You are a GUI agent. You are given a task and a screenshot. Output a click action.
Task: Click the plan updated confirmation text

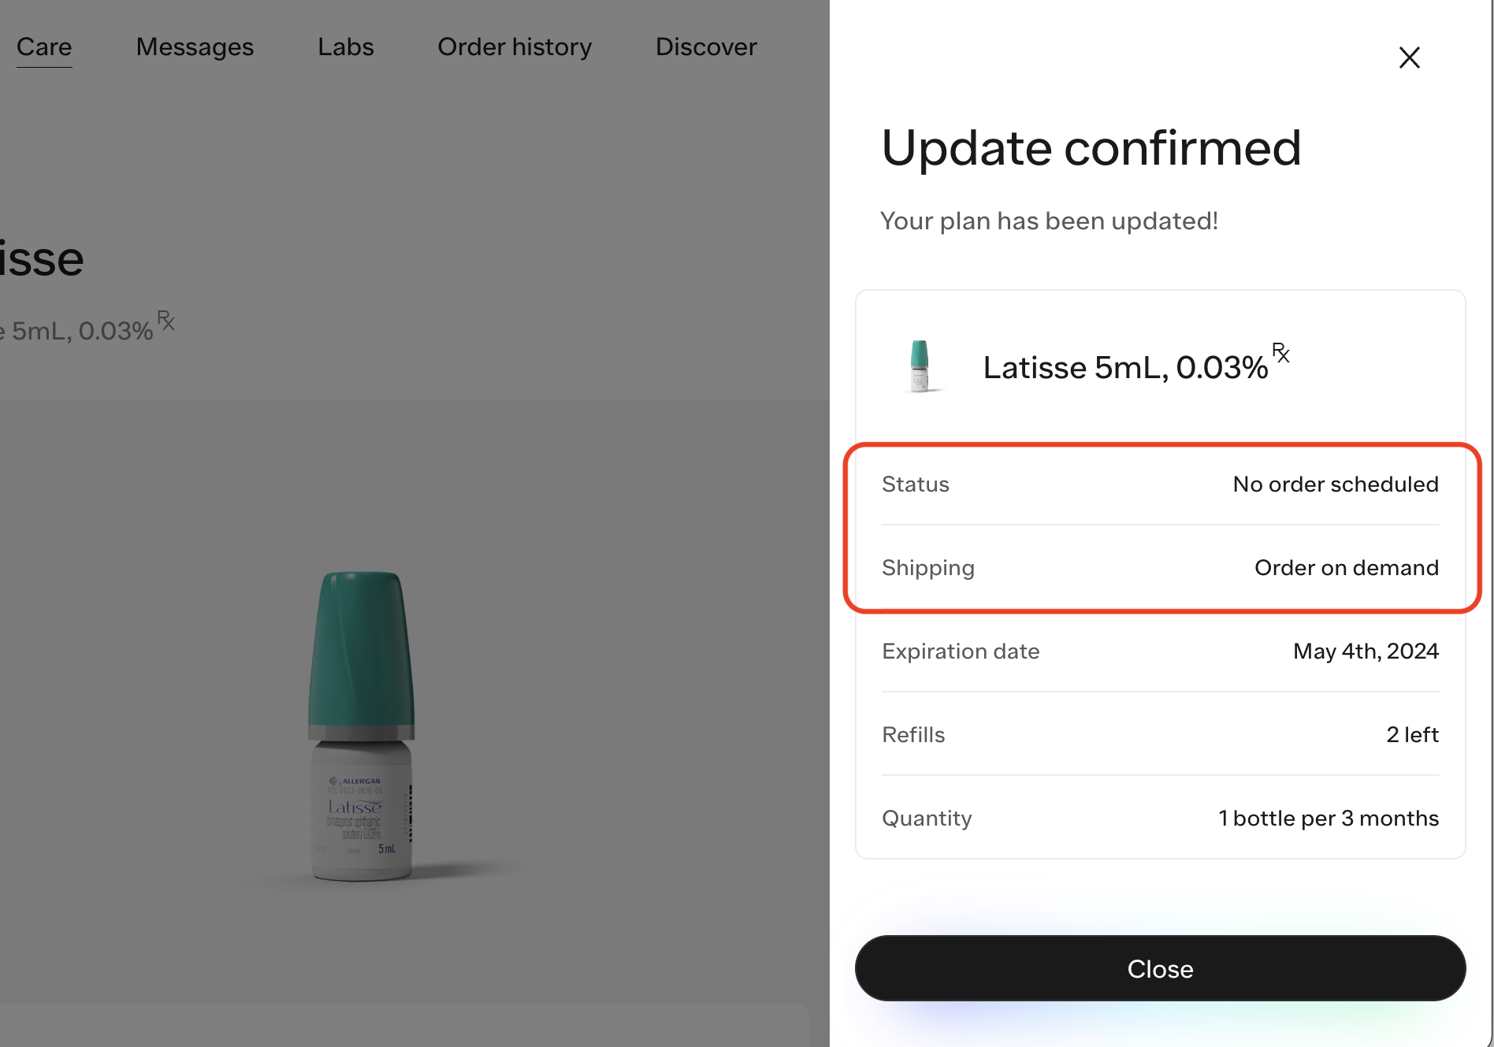tap(1049, 221)
